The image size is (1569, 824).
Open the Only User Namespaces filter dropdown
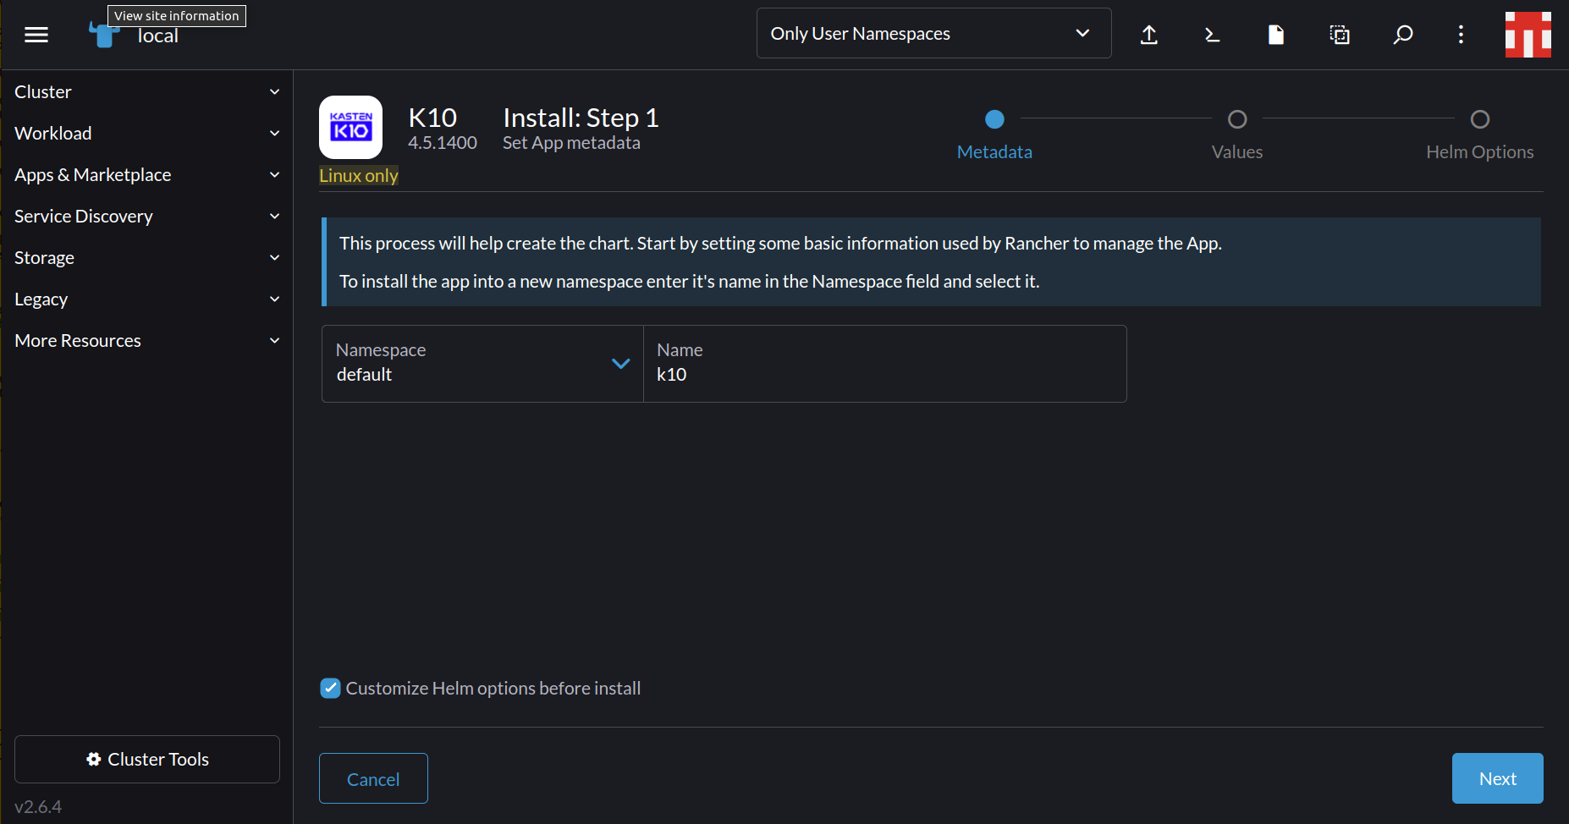pyautogui.click(x=933, y=34)
